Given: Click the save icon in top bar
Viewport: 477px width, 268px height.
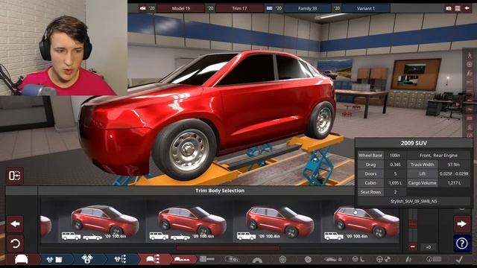Looking at the screenshot, I should pyautogui.click(x=458, y=8).
